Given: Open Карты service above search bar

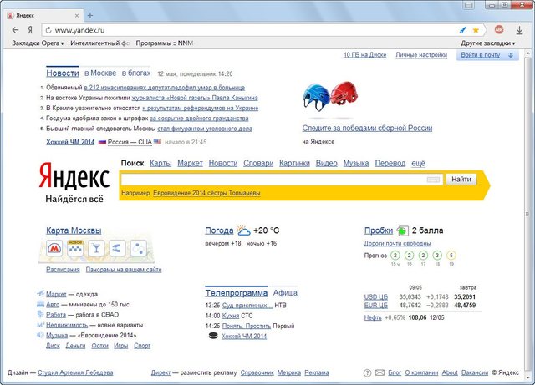Looking at the screenshot, I should (160, 164).
